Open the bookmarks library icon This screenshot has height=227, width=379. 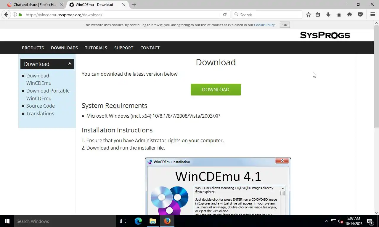[318, 15]
